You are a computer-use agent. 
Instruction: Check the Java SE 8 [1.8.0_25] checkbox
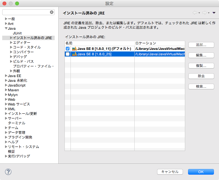pos(68,54)
